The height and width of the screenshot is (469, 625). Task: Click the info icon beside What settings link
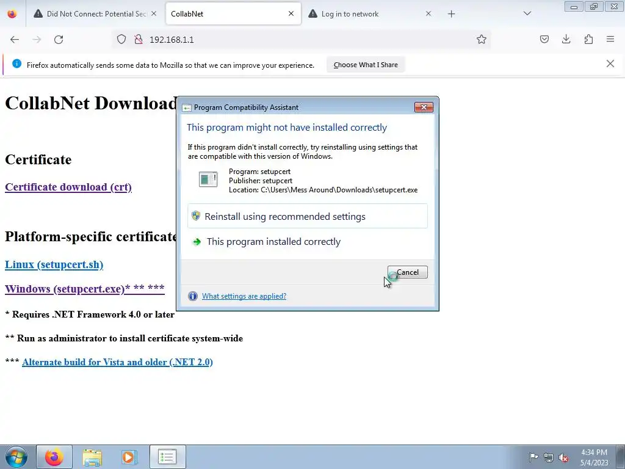tap(192, 296)
